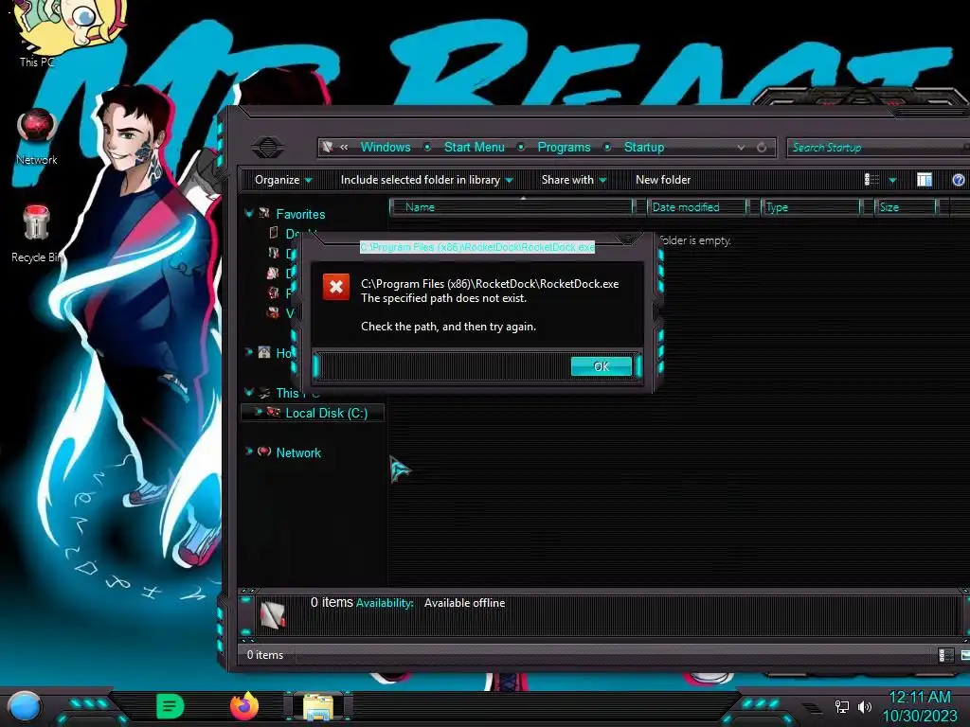Expand the address bar history dropdown
This screenshot has height=727, width=970.
tap(741, 147)
